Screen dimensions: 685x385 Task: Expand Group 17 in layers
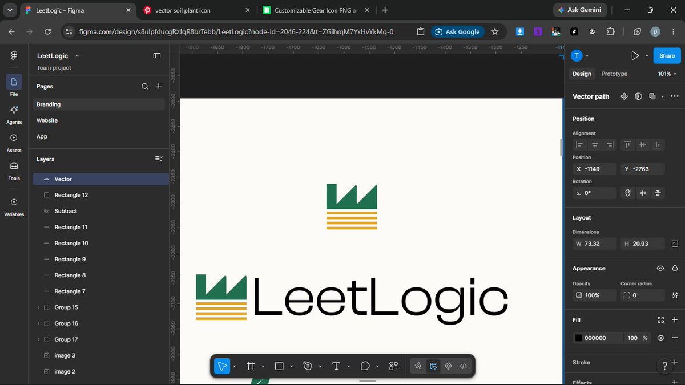[39, 339]
